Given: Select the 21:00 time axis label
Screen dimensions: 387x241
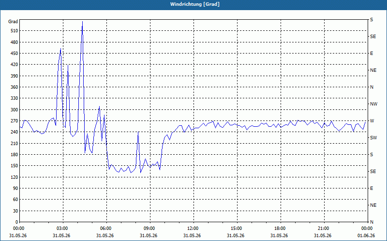Looking at the screenshot, I should click(x=324, y=228).
